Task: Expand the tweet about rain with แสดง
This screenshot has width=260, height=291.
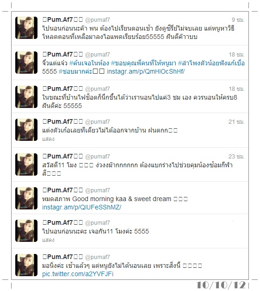Action: 48,139
